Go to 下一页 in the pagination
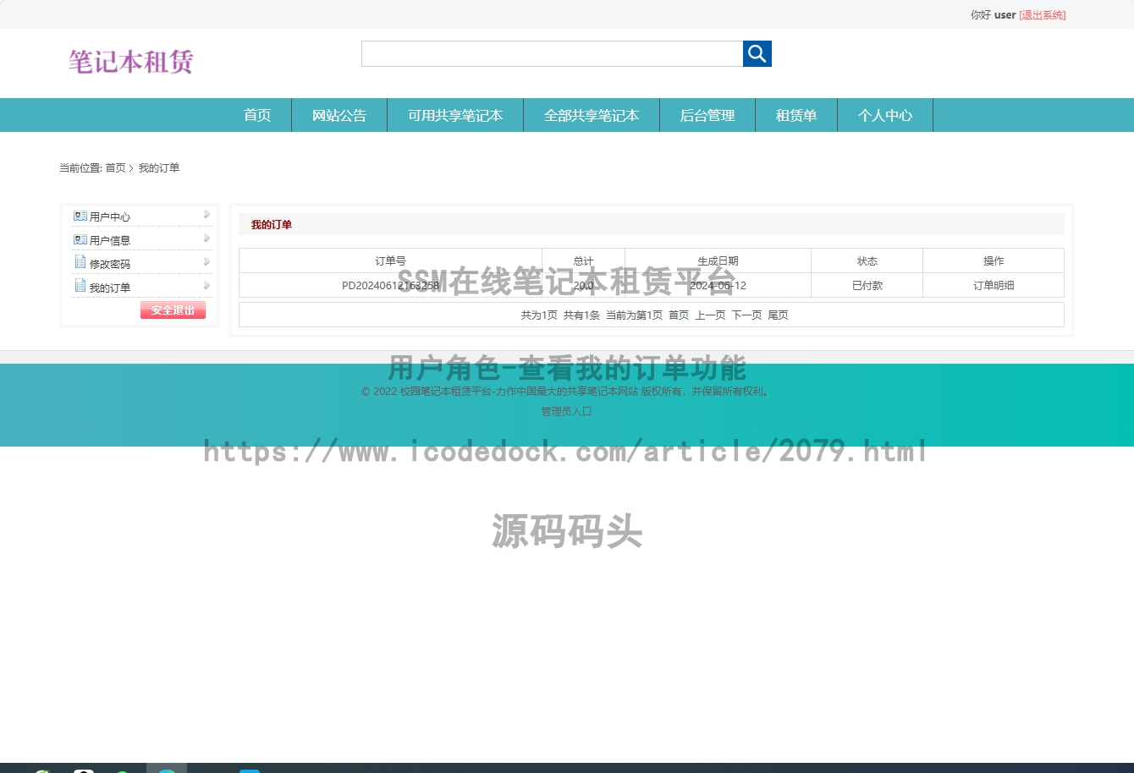Image resolution: width=1134 pixels, height=773 pixels. (746, 315)
